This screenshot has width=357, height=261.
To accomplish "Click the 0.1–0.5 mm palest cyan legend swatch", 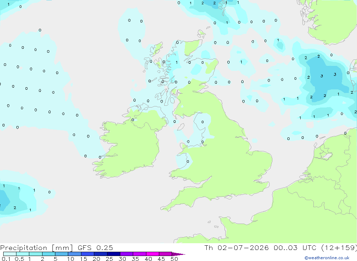I will pyautogui.click(x=10, y=254).
